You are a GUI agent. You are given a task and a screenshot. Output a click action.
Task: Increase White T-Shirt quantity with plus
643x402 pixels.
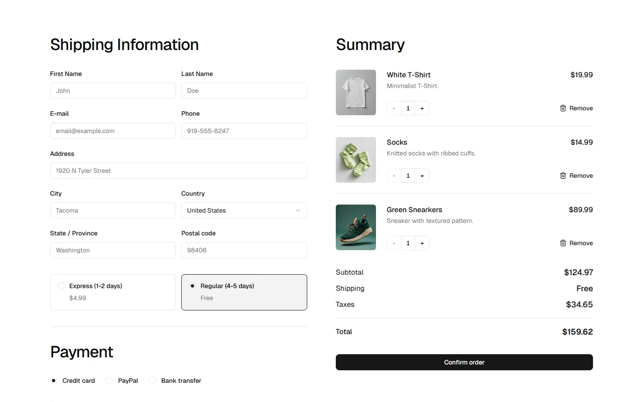[422, 108]
